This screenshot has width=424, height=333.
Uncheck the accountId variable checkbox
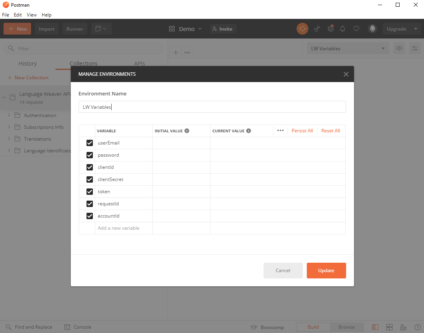click(x=90, y=216)
